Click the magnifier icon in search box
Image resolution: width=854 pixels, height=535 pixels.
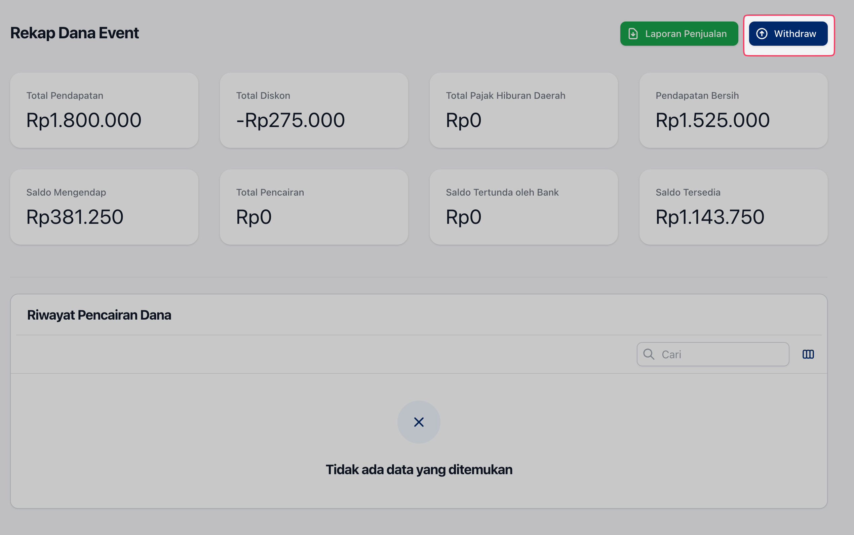point(648,354)
